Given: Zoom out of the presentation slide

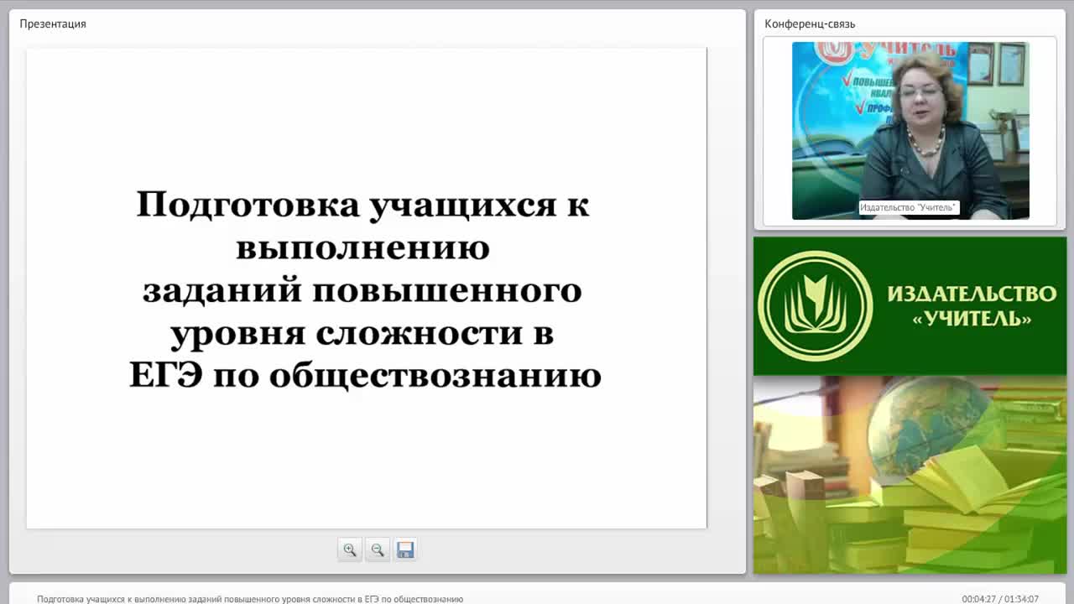Looking at the screenshot, I should 378,549.
